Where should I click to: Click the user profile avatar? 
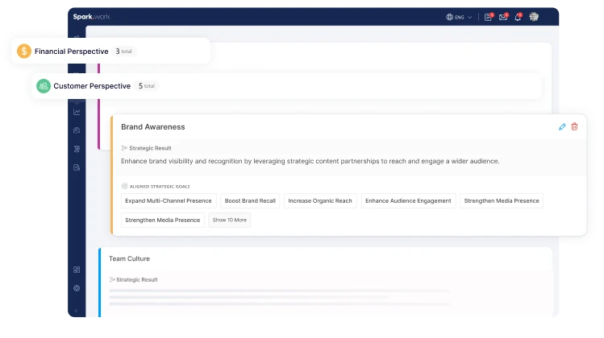point(534,17)
